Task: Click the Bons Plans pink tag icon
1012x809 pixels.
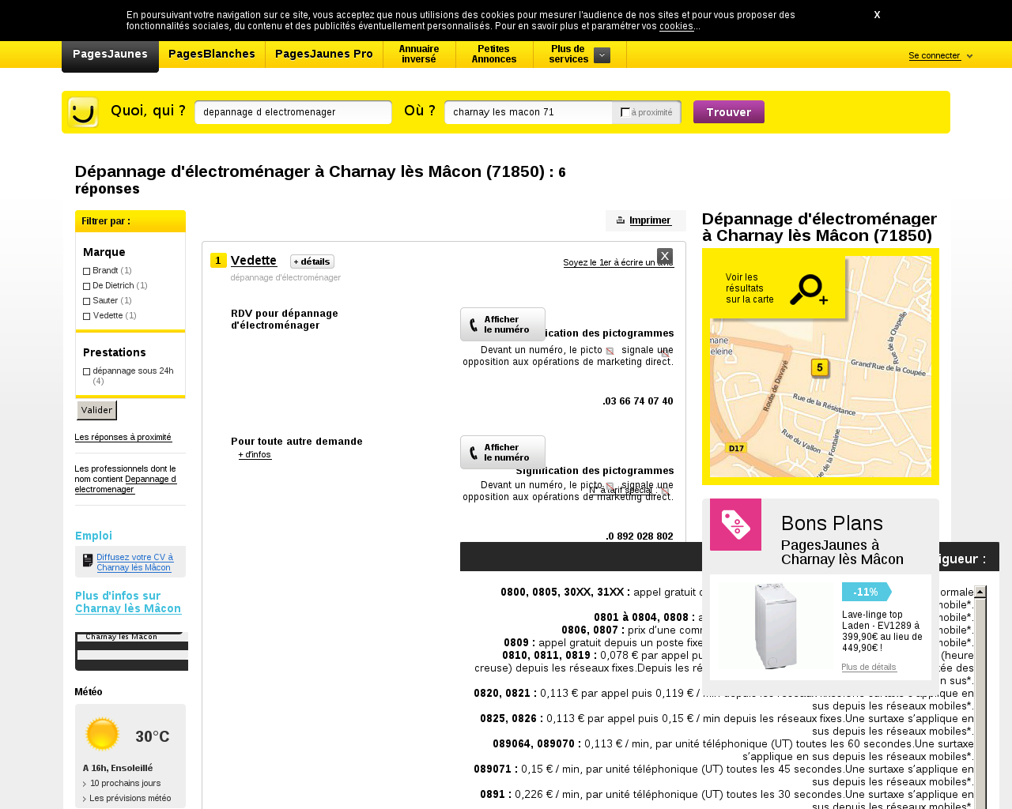Action: (735, 525)
